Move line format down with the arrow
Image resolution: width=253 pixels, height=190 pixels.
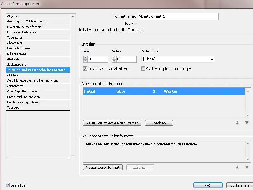[x=247, y=167]
